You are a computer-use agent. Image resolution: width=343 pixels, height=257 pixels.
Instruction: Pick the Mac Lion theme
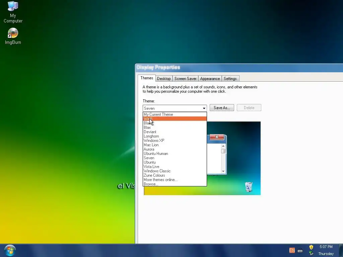pyautogui.click(x=175, y=145)
